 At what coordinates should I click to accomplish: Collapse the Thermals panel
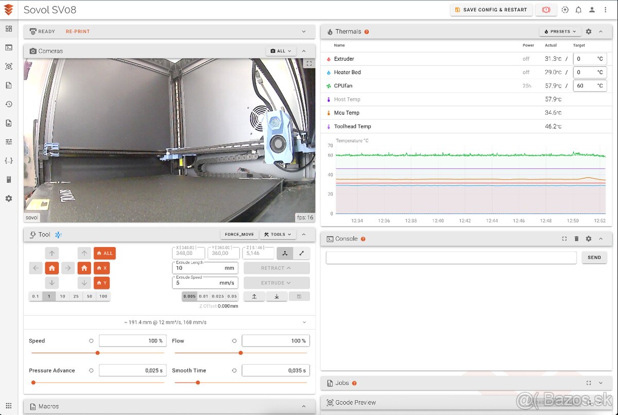600,31
